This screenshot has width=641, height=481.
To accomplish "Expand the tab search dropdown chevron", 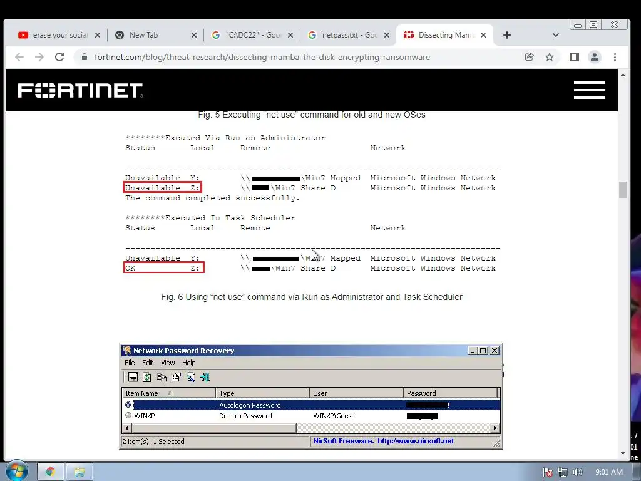I will coord(556,35).
